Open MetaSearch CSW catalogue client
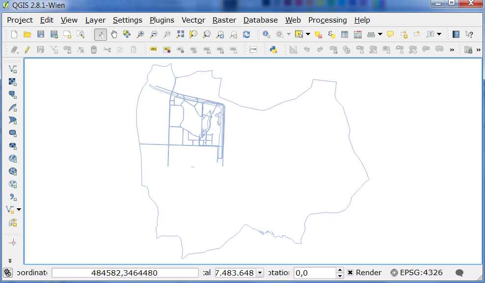 tap(253, 50)
